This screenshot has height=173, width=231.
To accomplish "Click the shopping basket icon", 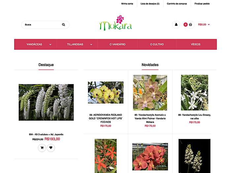I will [190, 25].
